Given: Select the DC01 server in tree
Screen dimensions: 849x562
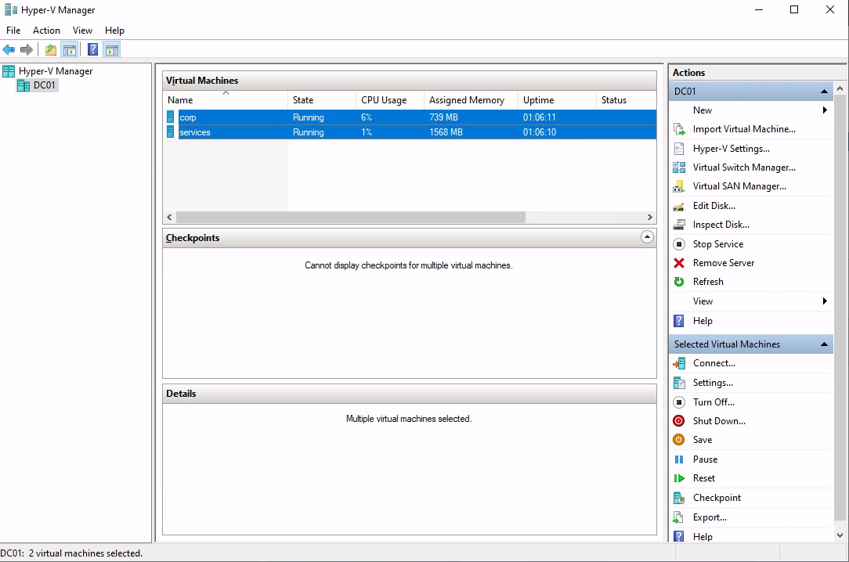Looking at the screenshot, I should pos(45,85).
